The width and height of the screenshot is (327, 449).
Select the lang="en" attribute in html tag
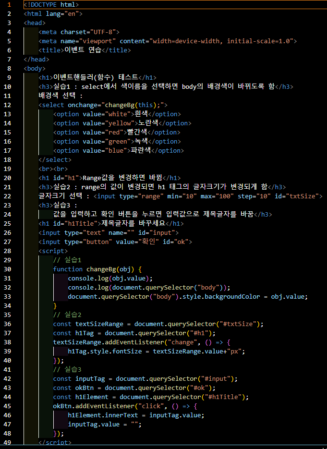point(62,14)
